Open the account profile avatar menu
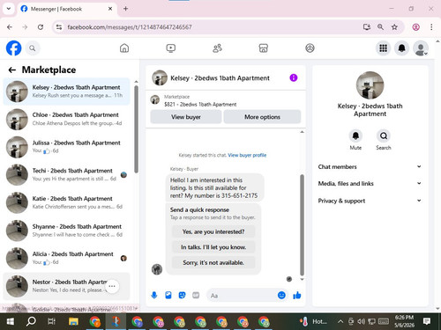 (421, 48)
